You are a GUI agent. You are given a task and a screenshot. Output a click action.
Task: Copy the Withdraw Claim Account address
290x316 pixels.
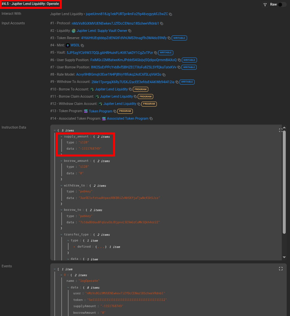click(139, 104)
